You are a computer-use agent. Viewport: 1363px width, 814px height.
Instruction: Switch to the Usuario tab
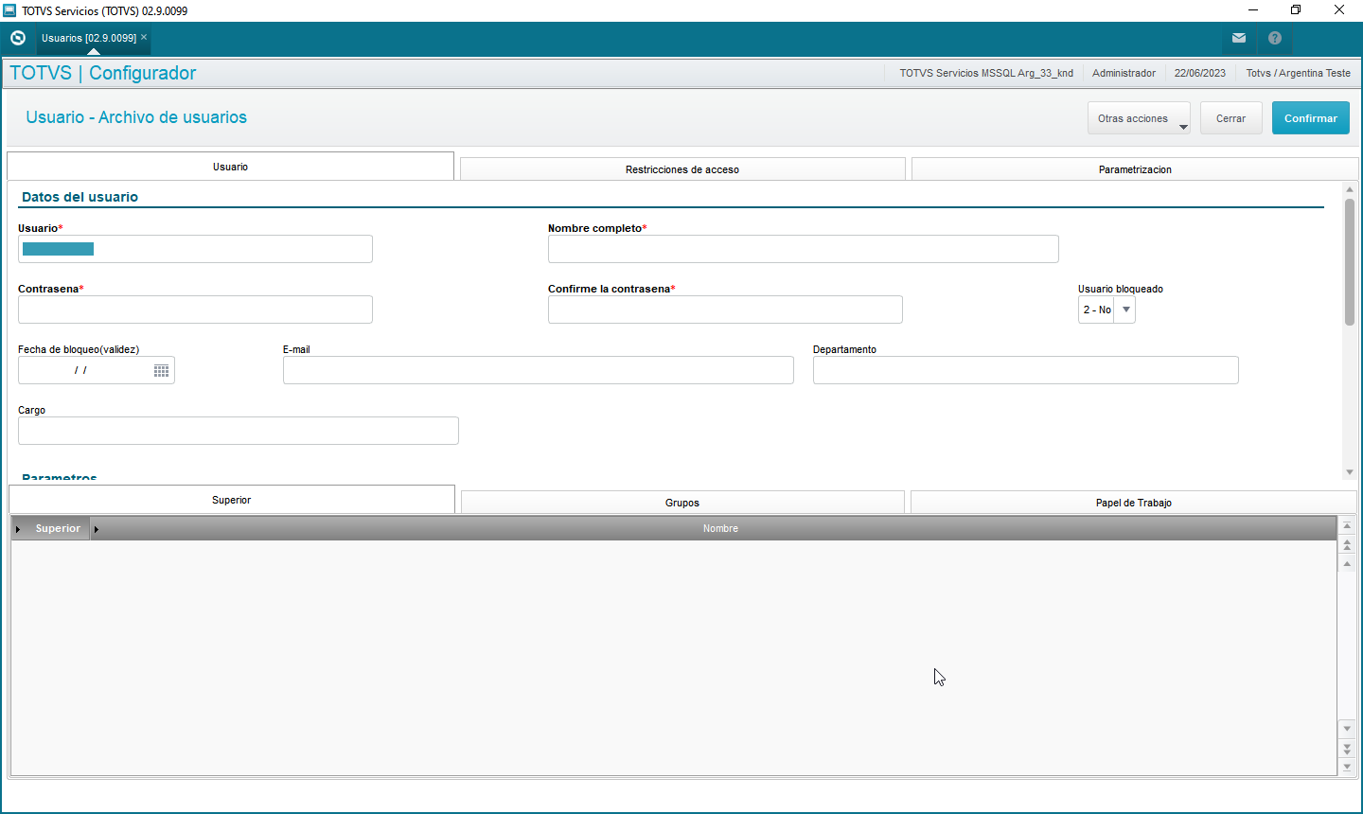230,167
